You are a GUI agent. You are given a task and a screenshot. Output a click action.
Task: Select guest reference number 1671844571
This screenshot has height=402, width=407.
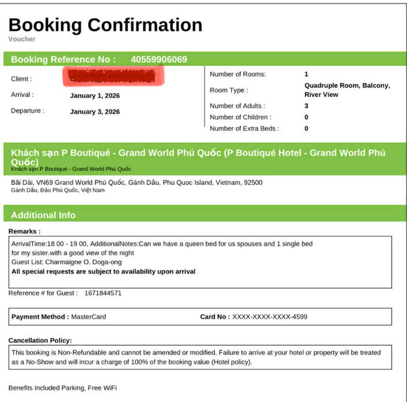103,293
